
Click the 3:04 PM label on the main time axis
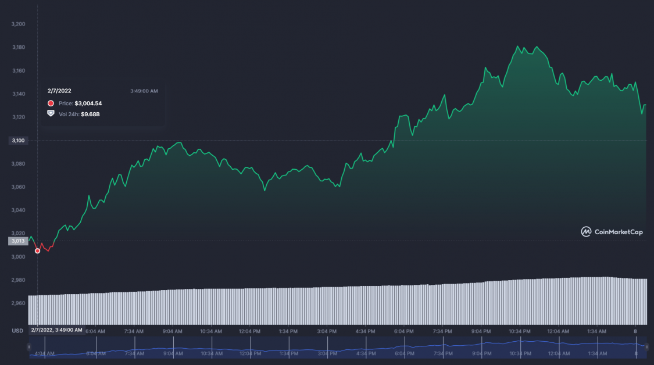(x=327, y=331)
